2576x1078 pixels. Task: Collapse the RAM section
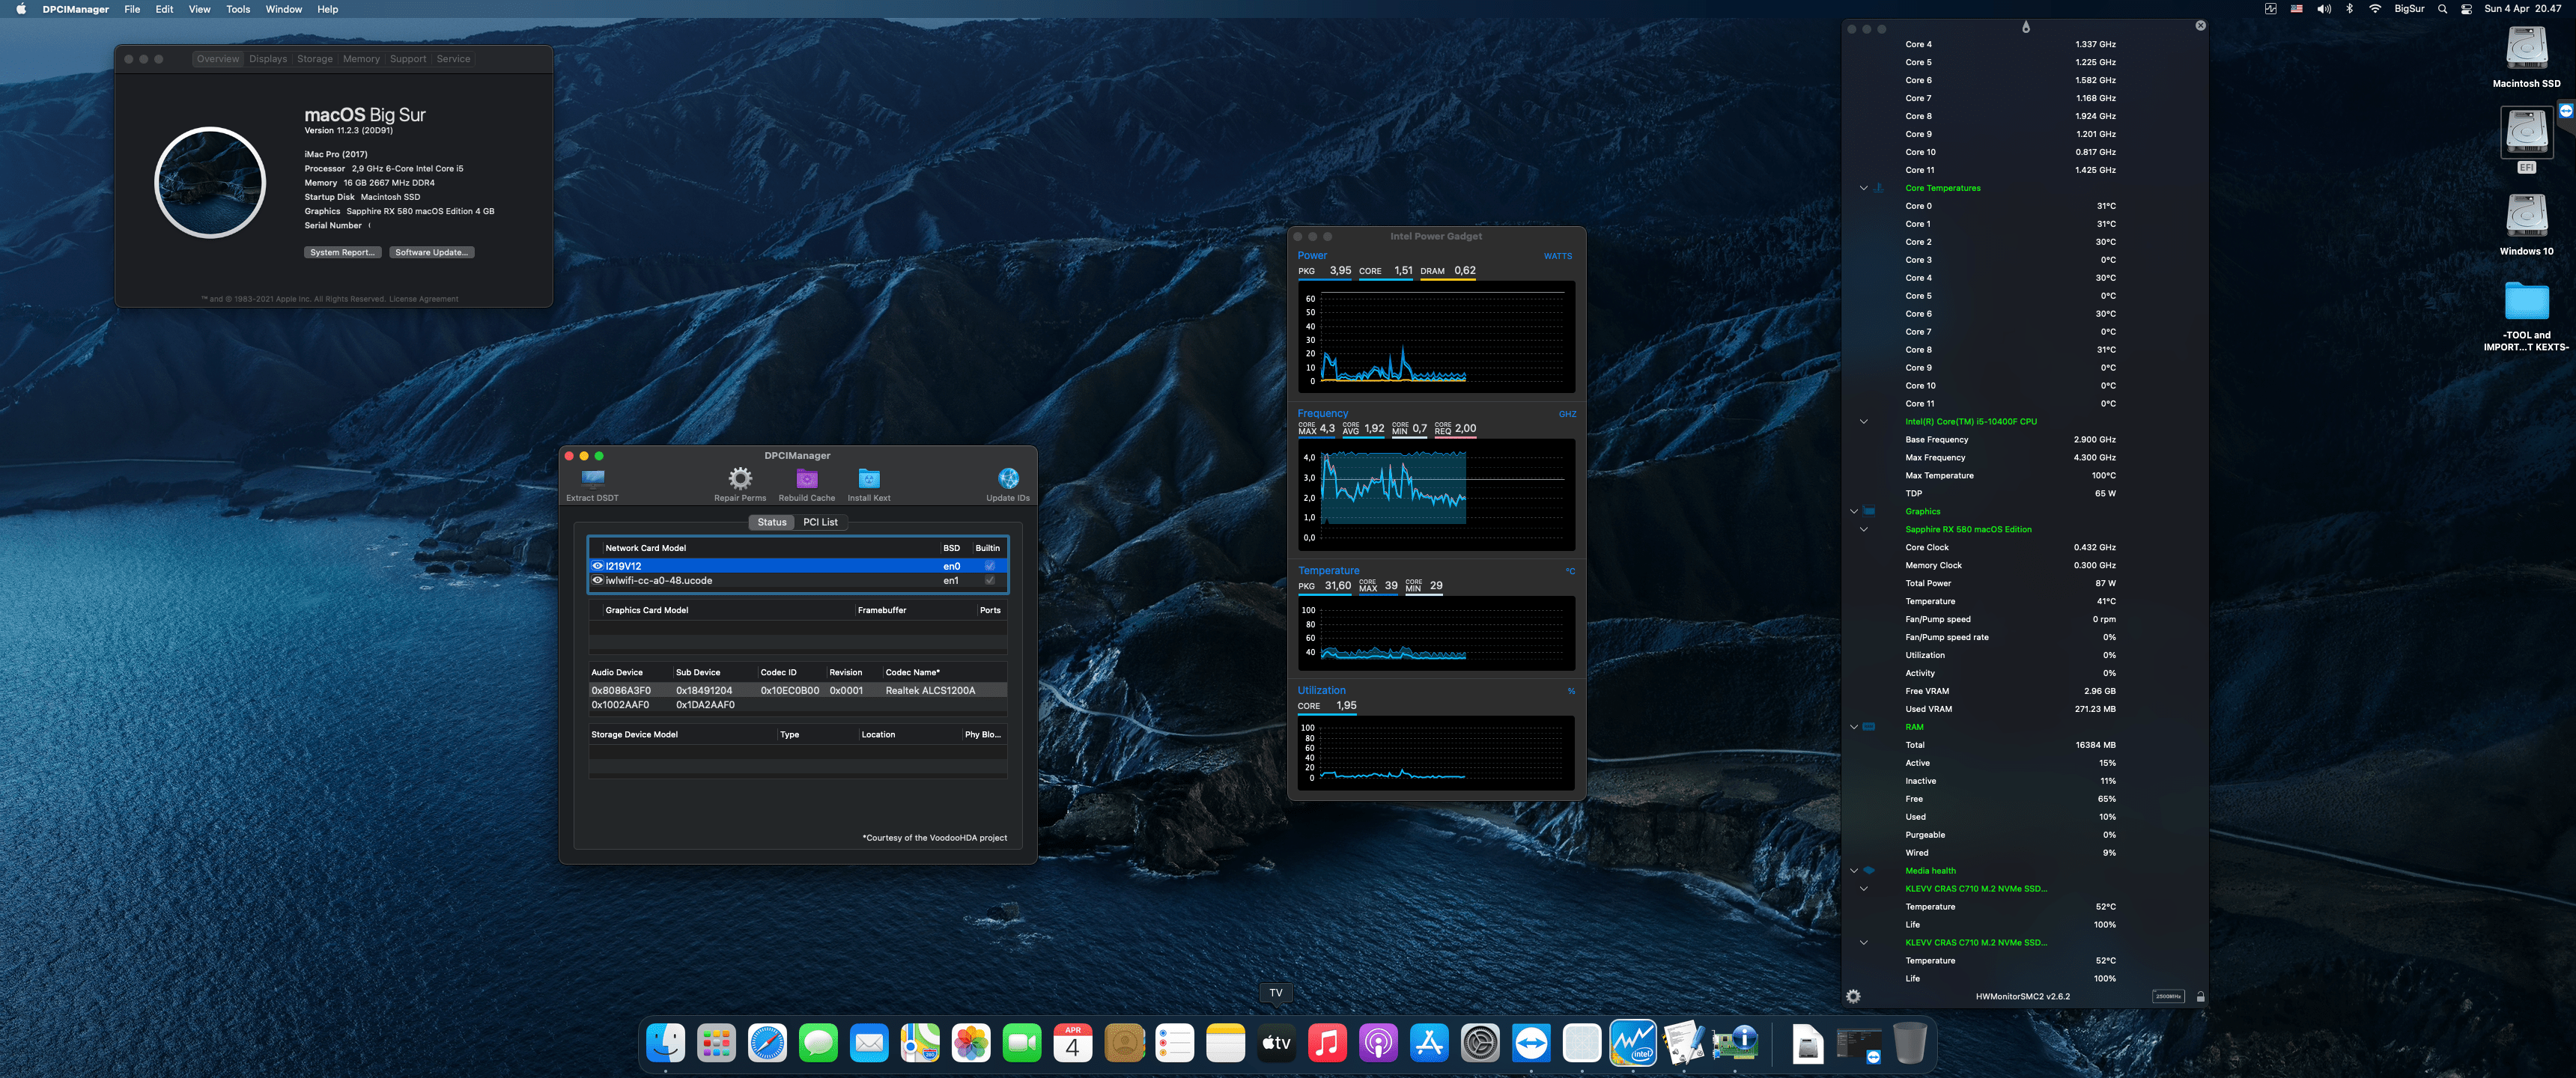tap(1854, 727)
